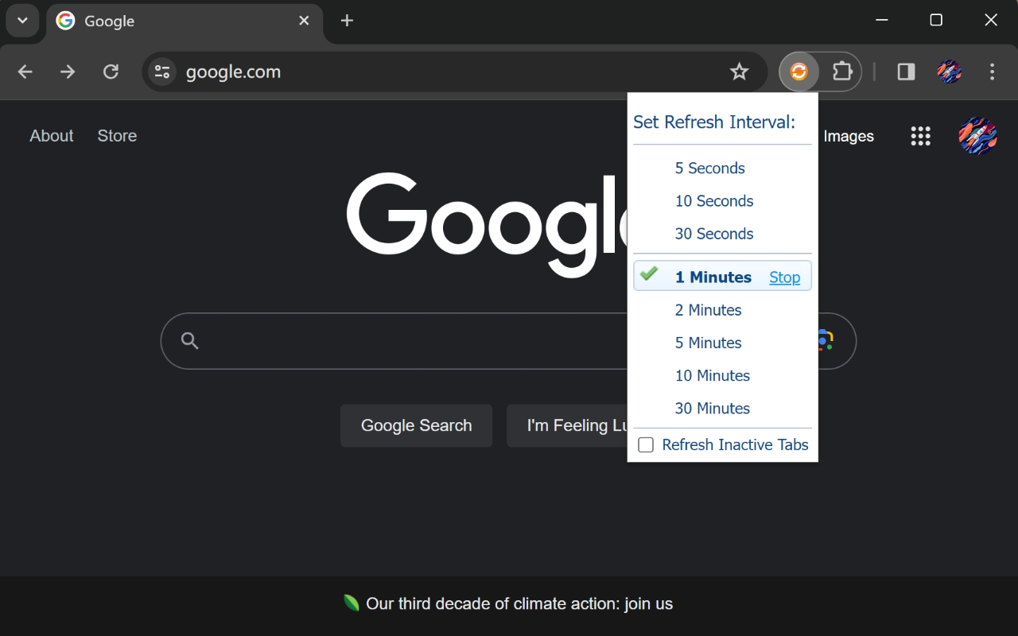Open the About link
1018x636 pixels.
[x=52, y=136]
